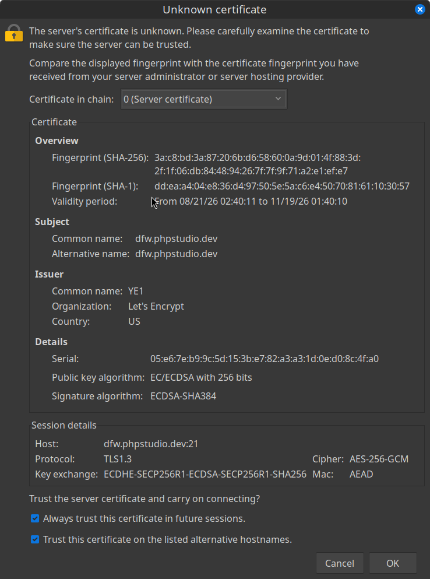Click Subject common name dfw.phpstudio.dev
This screenshot has width=430, height=579.
pos(176,238)
